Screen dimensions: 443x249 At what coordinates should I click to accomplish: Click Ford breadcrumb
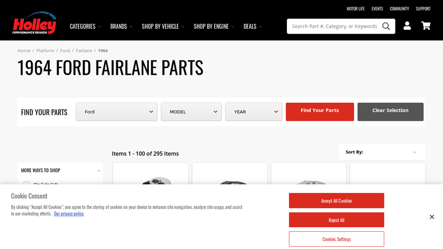point(65,50)
